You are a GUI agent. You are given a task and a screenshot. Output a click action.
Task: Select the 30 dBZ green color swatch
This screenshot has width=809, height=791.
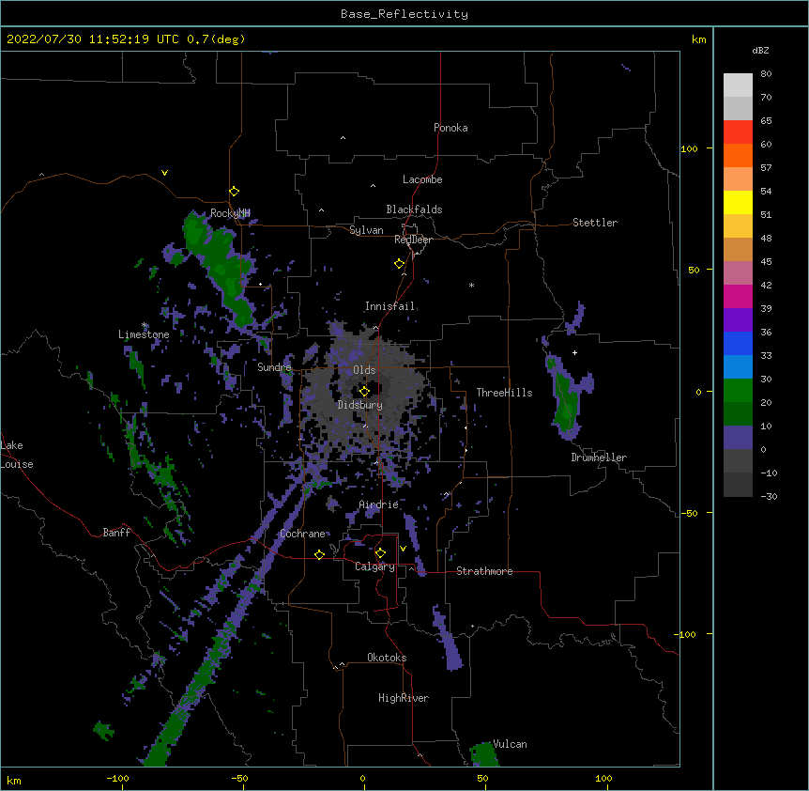(x=738, y=391)
